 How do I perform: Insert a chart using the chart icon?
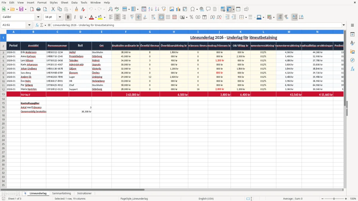pos(178,9)
